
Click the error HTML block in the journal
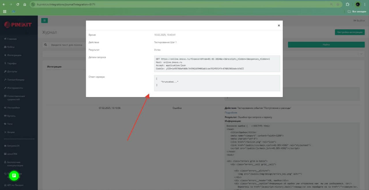(292, 156)
